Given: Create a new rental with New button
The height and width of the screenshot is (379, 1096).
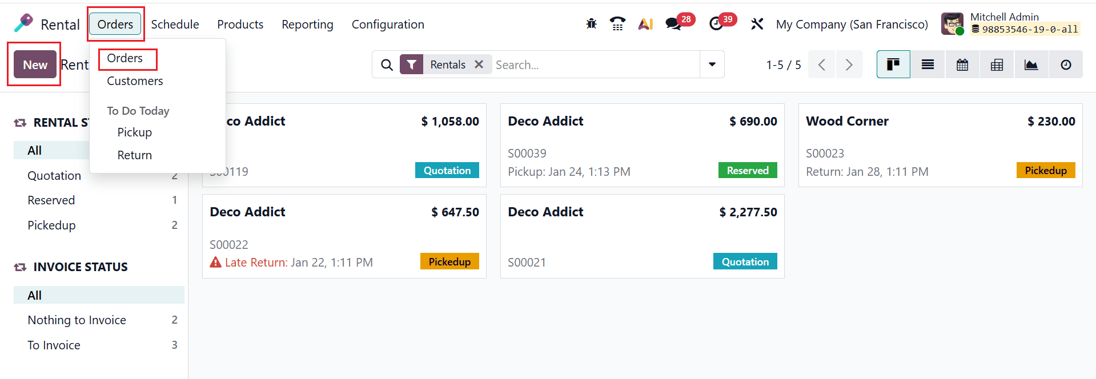Looking at the screenshot, I should [34, 64].
